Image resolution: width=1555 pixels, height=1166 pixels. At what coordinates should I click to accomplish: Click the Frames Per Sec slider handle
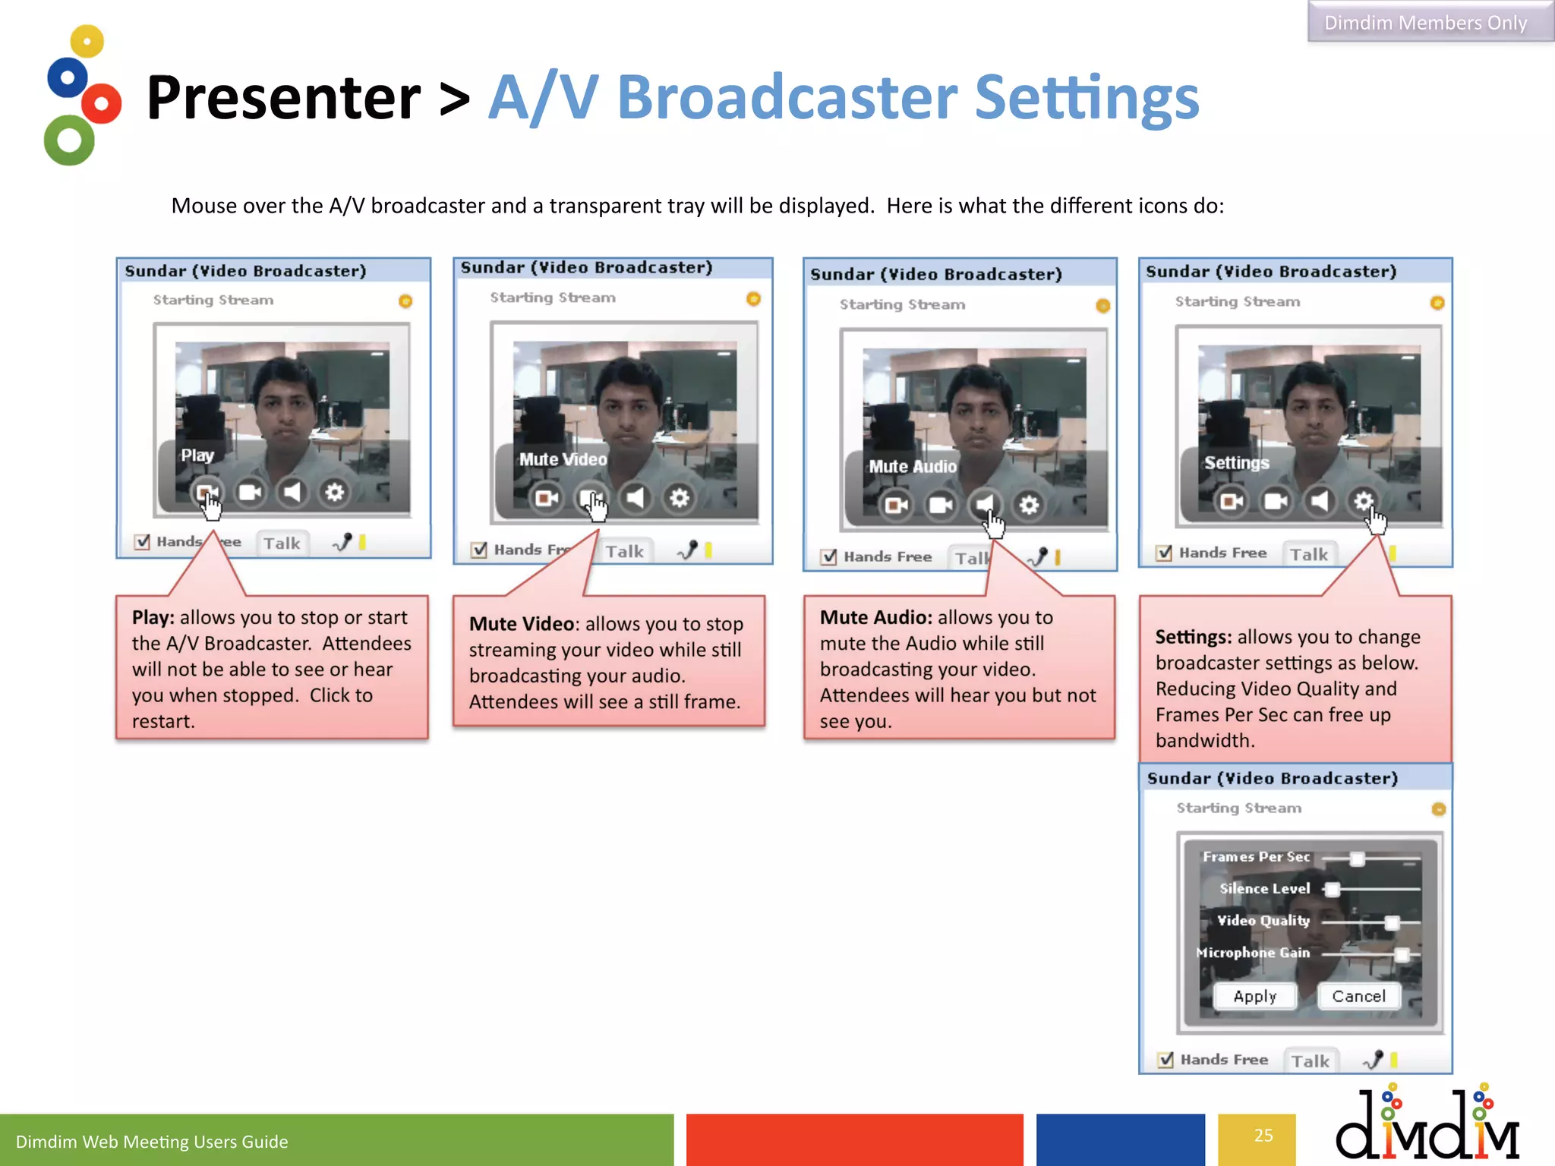pos(1357,859)
